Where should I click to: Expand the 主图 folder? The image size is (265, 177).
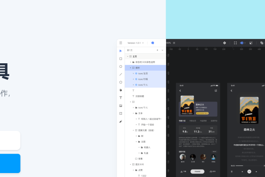click(136, 142)
